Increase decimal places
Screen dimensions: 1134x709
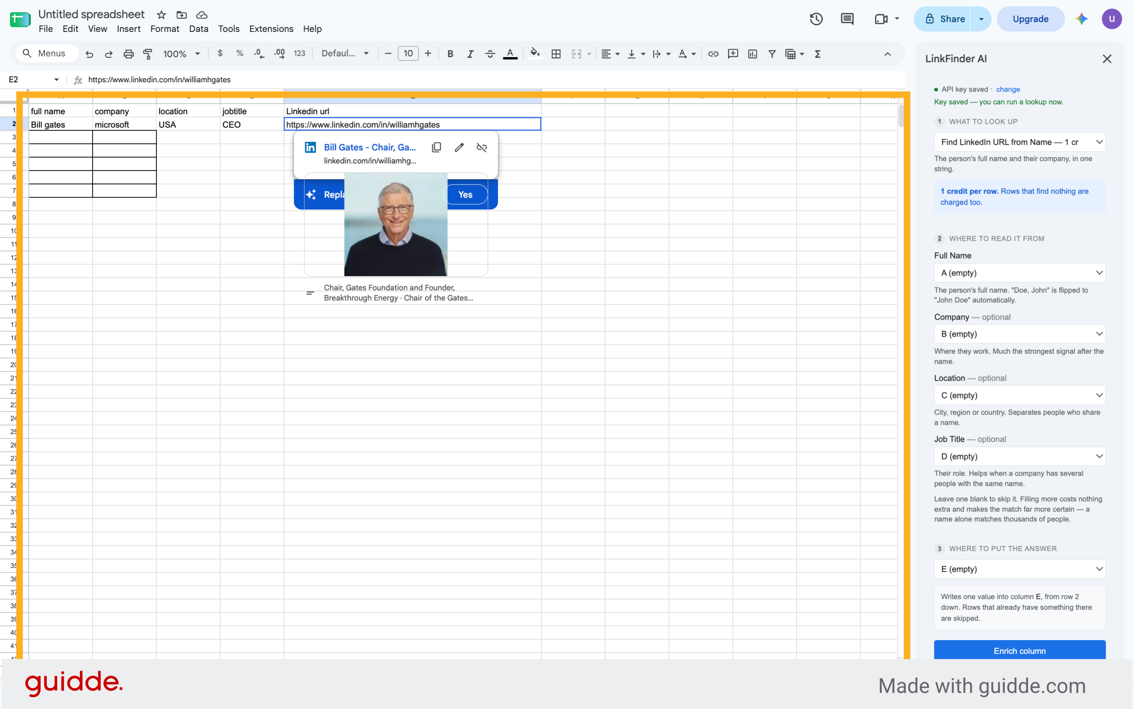(x=280, y=54)
